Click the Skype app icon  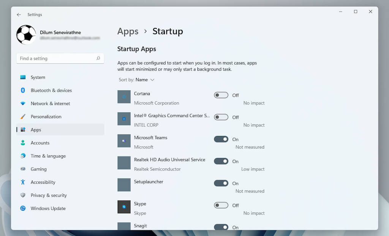coord(124,207)
